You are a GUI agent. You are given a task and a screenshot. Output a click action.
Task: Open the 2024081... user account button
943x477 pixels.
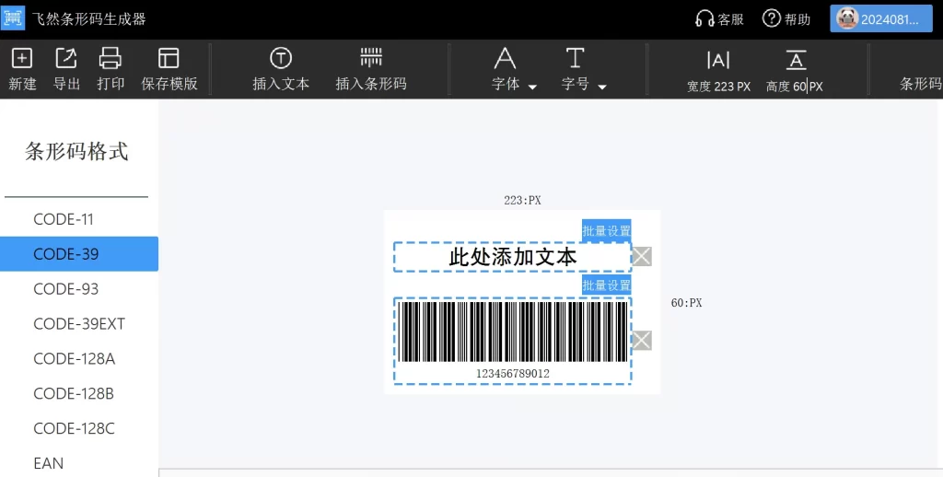click(881, 19)
